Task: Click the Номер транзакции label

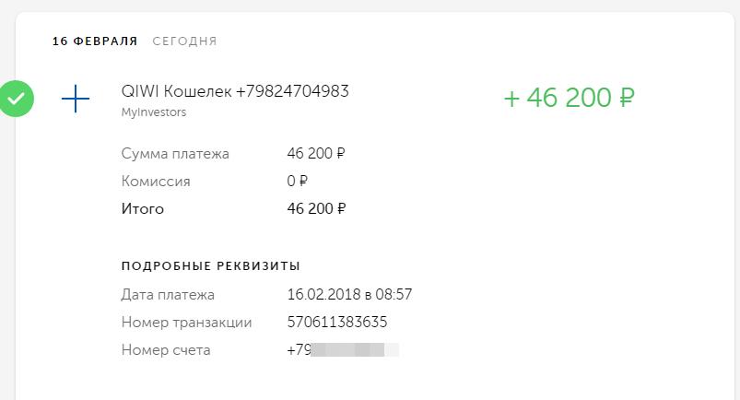Action: pos(186,323)
